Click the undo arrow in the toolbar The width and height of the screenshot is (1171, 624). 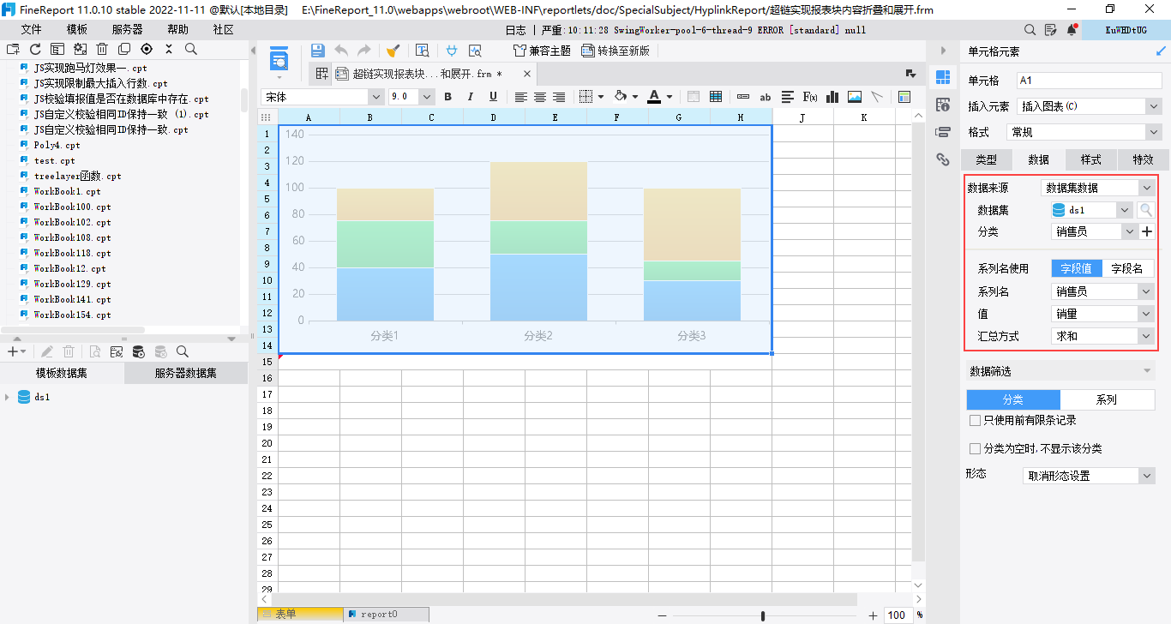click(x=341, y=51)
